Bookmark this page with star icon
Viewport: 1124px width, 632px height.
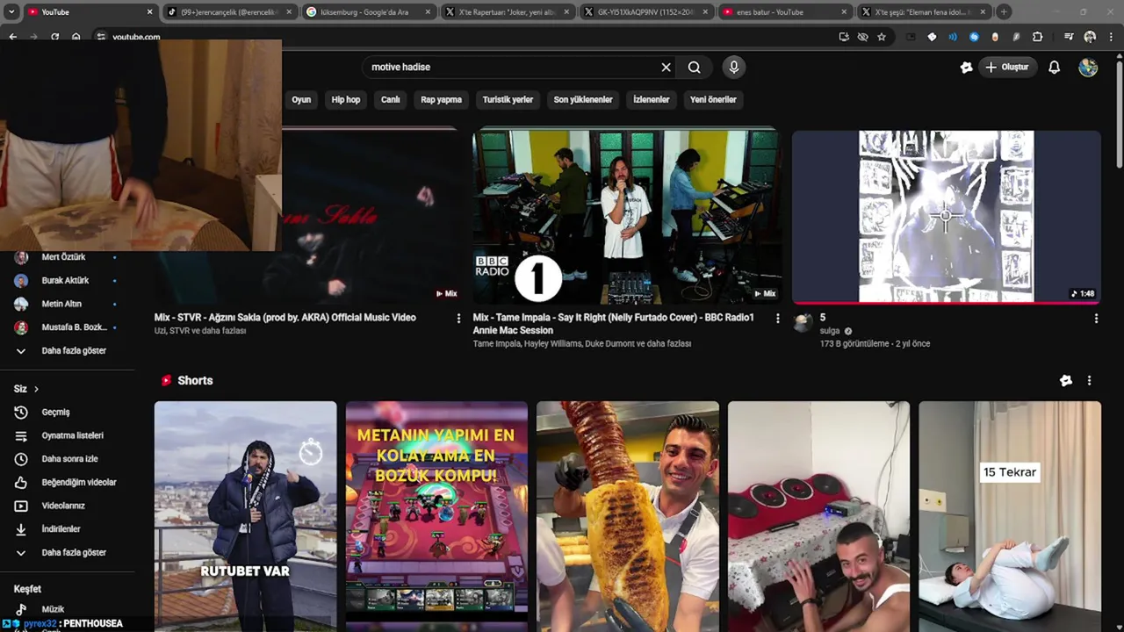tap(882, 37)
